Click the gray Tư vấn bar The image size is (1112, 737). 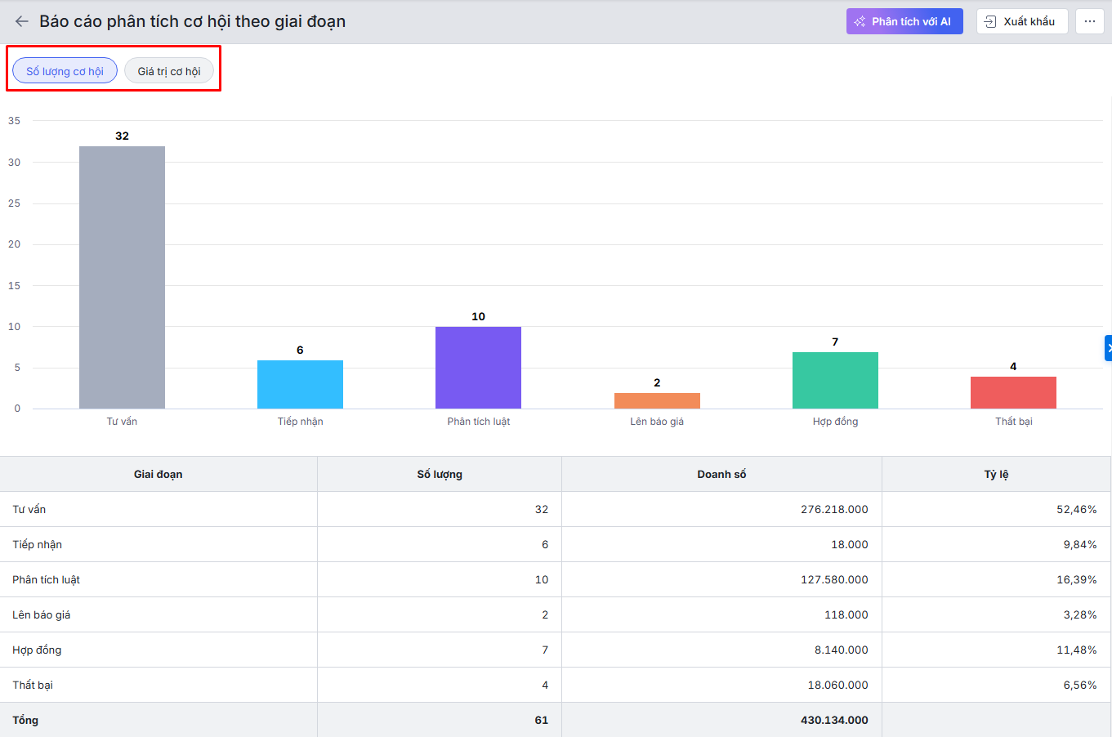[x=122, y=278]
